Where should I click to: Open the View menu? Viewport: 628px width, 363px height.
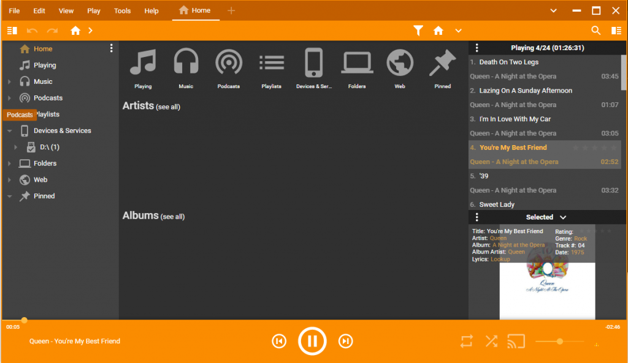coord(66,11)
